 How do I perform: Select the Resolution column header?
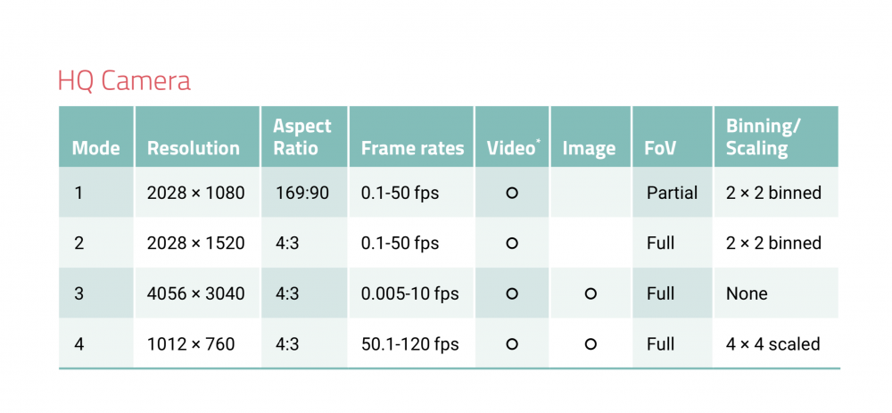click(x=194, y=148)
